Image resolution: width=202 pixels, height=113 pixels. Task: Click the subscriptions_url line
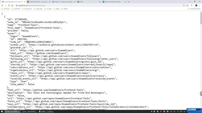tap(61, 67)
